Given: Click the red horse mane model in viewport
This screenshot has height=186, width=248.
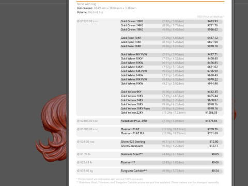Looking at the screenshot, I should click(53, 128).
